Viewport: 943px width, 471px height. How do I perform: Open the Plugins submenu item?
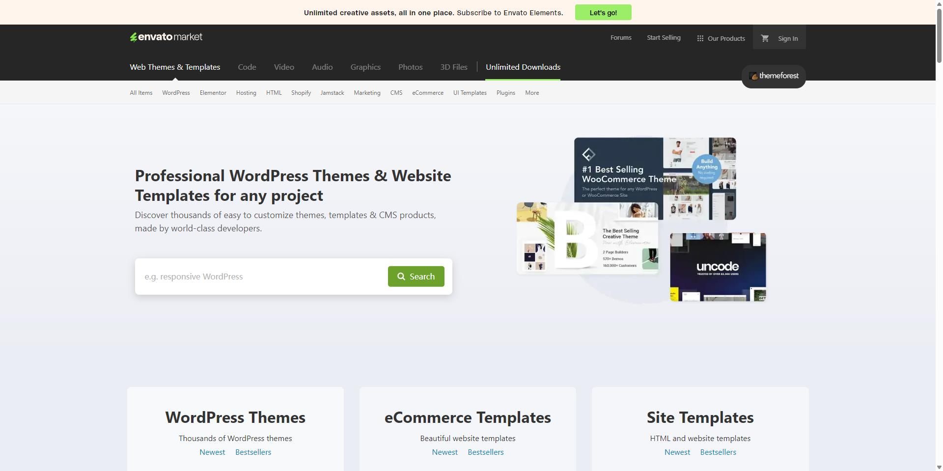pos(505,93)
